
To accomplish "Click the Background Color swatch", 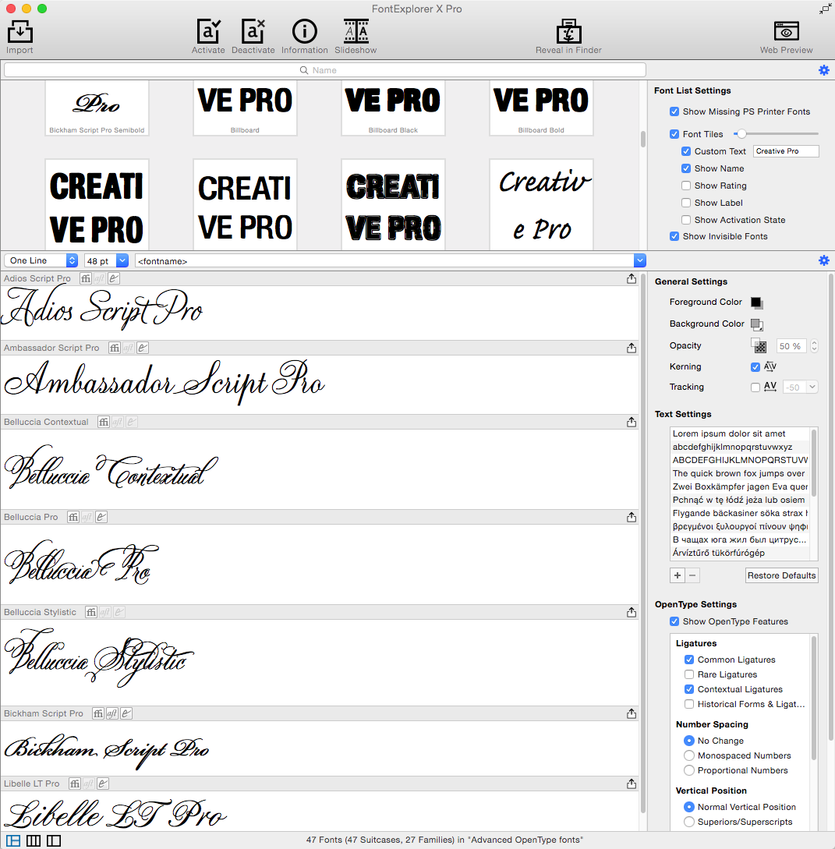I will 756,324.
